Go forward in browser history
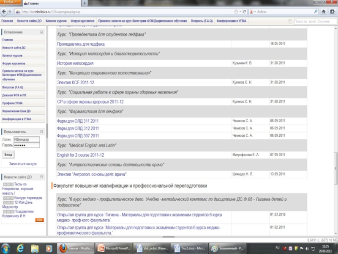Image resolution: width=338 pixels, height=254 pixels. [10, 12]
